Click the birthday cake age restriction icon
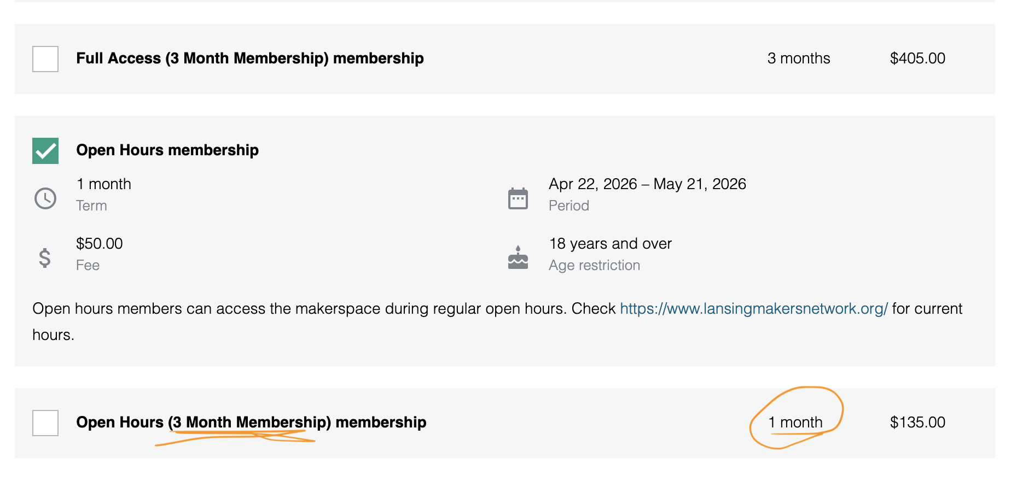This screenshot has height=481, width=1011. pos(518,257)
